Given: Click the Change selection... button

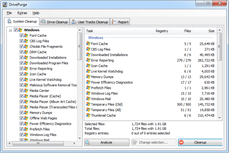Looking at the screenshot, I should 154,142.
